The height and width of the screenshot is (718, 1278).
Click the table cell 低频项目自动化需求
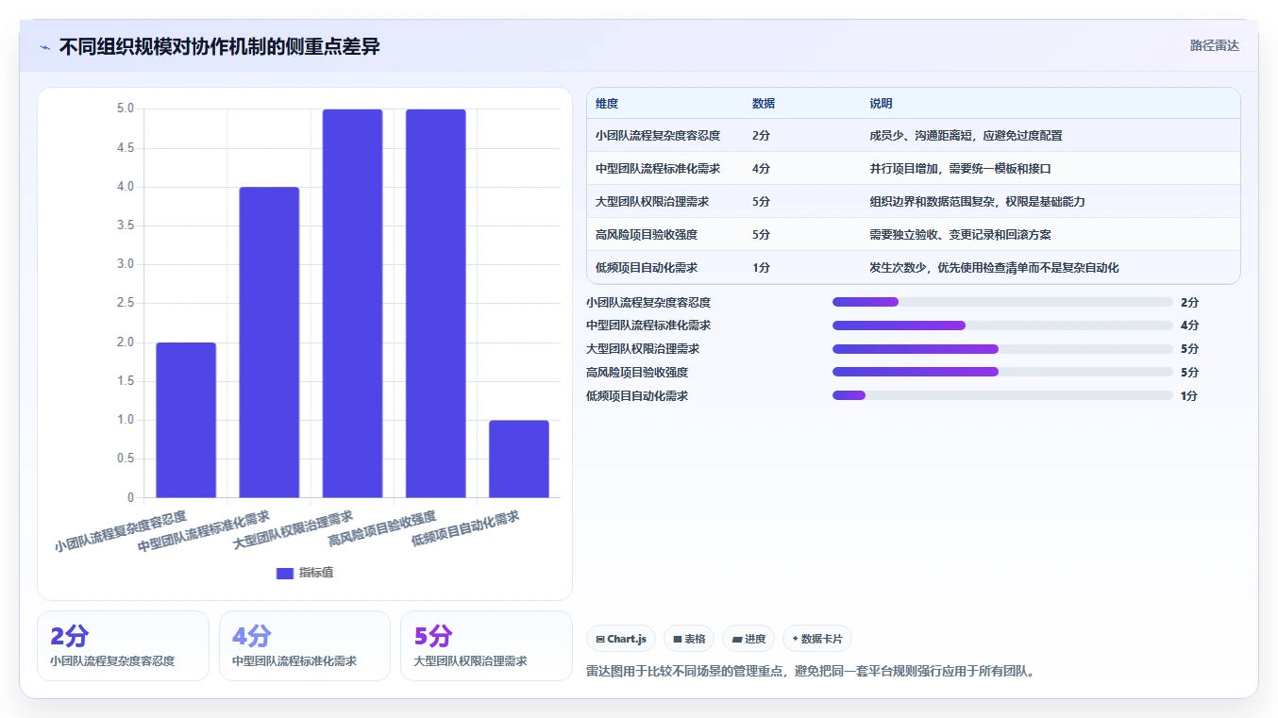(647, 268)
